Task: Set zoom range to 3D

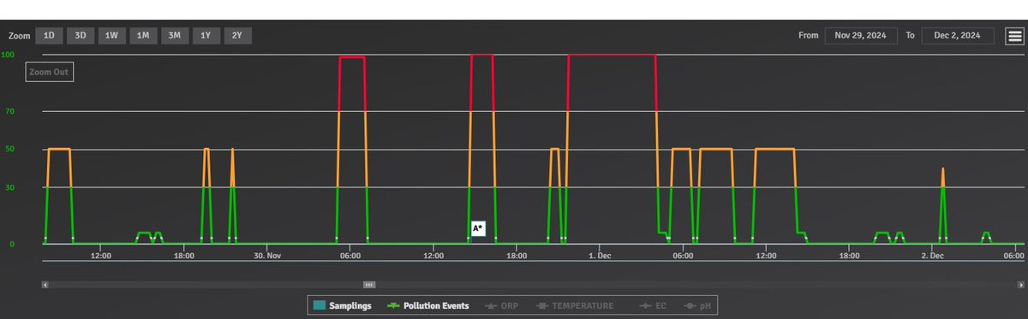Action: [80, 36]
